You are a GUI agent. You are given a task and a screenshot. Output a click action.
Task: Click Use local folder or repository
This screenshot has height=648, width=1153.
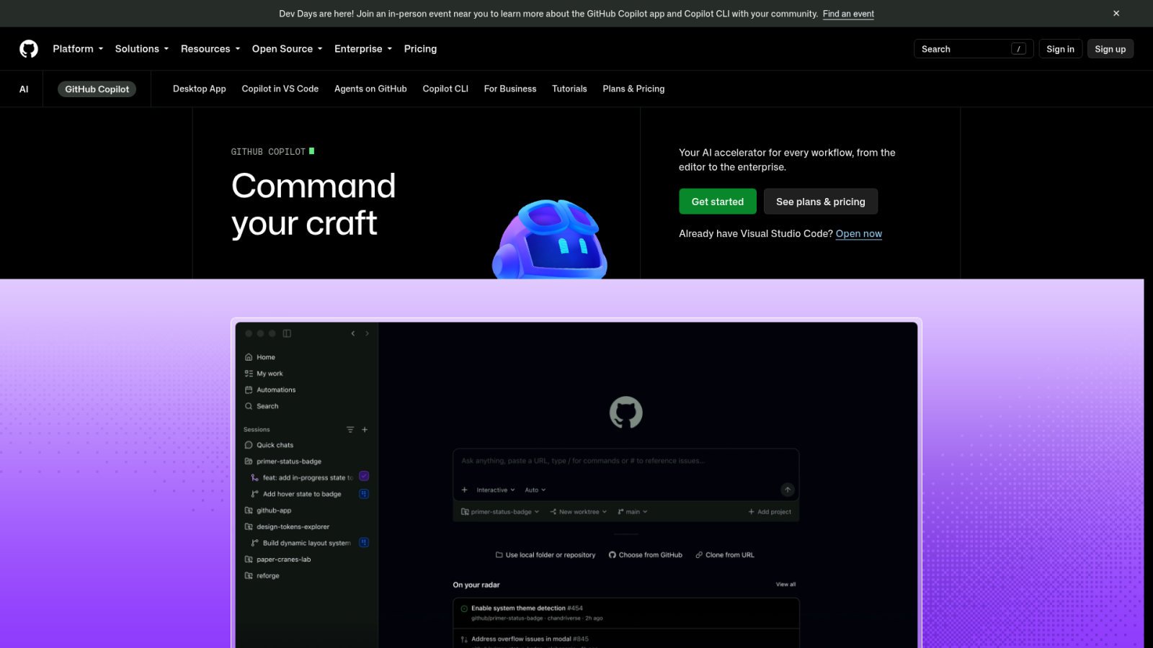coord(546,555)
